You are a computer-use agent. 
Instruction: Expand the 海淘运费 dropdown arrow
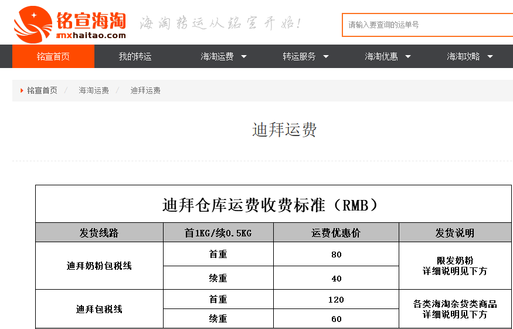244,57
